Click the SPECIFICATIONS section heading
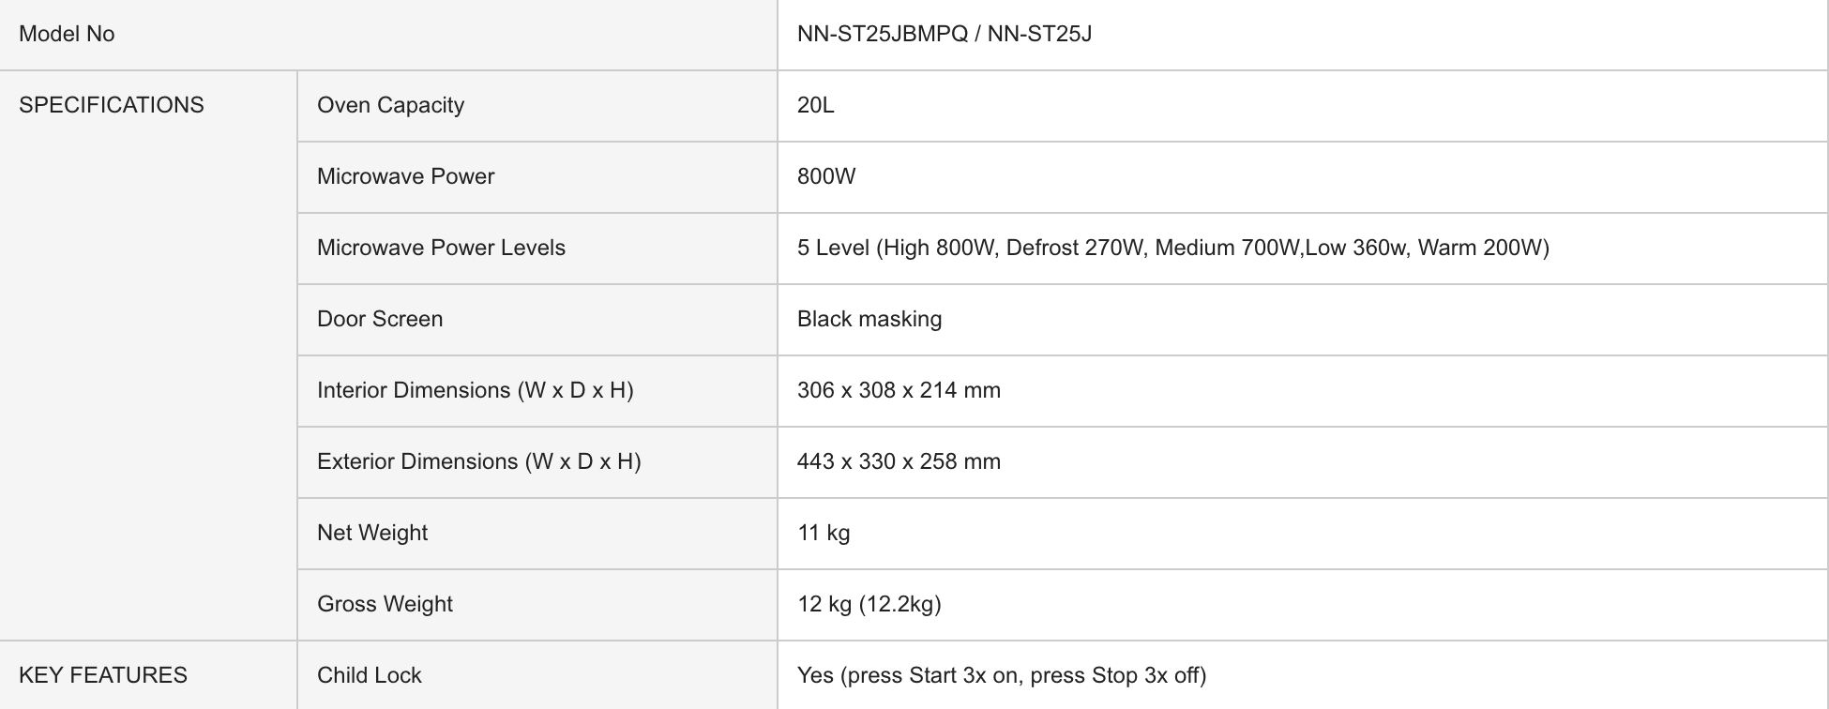 tap(112, 105)
